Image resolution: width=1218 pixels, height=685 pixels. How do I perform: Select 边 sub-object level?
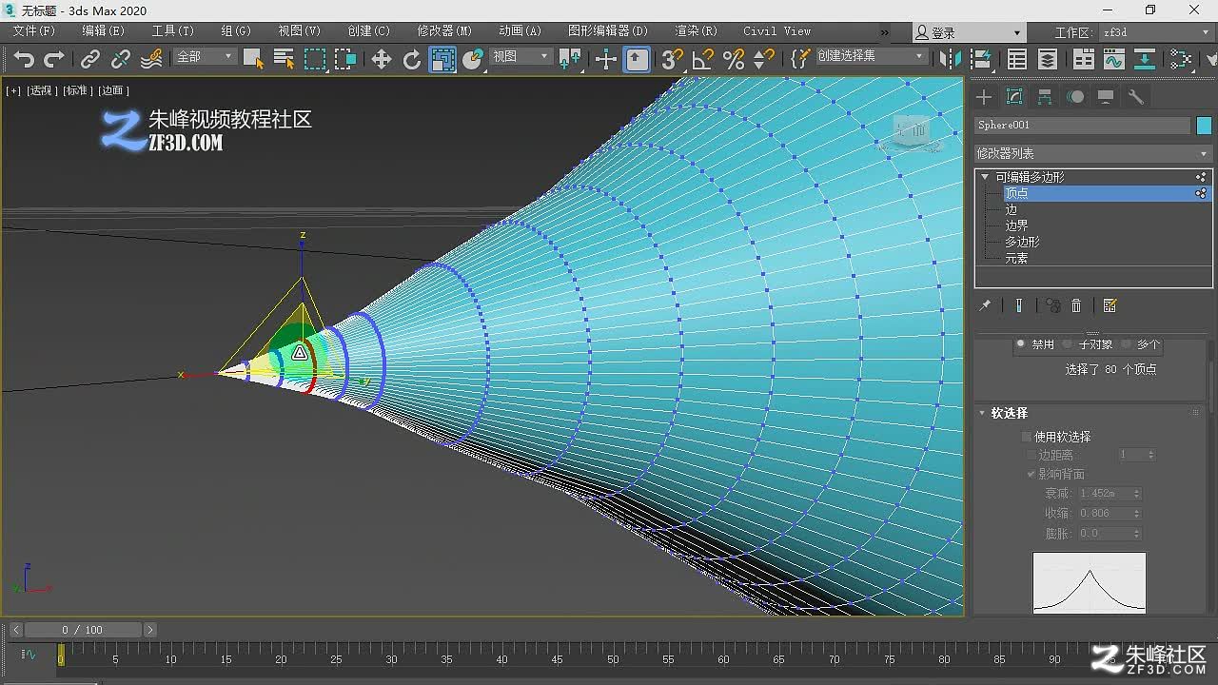tap(1011, 209)
